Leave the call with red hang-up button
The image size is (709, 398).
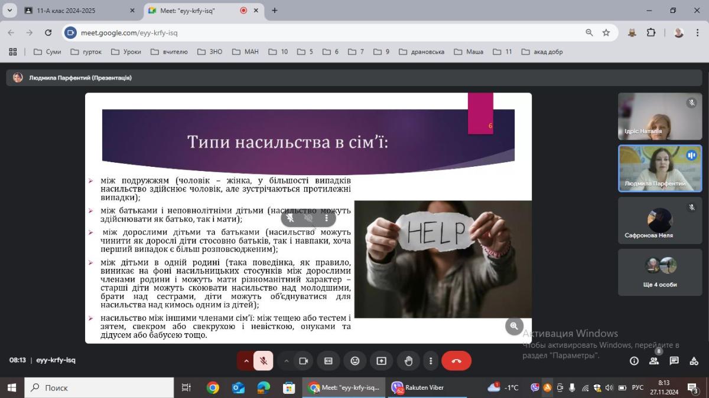click(456, 361)
